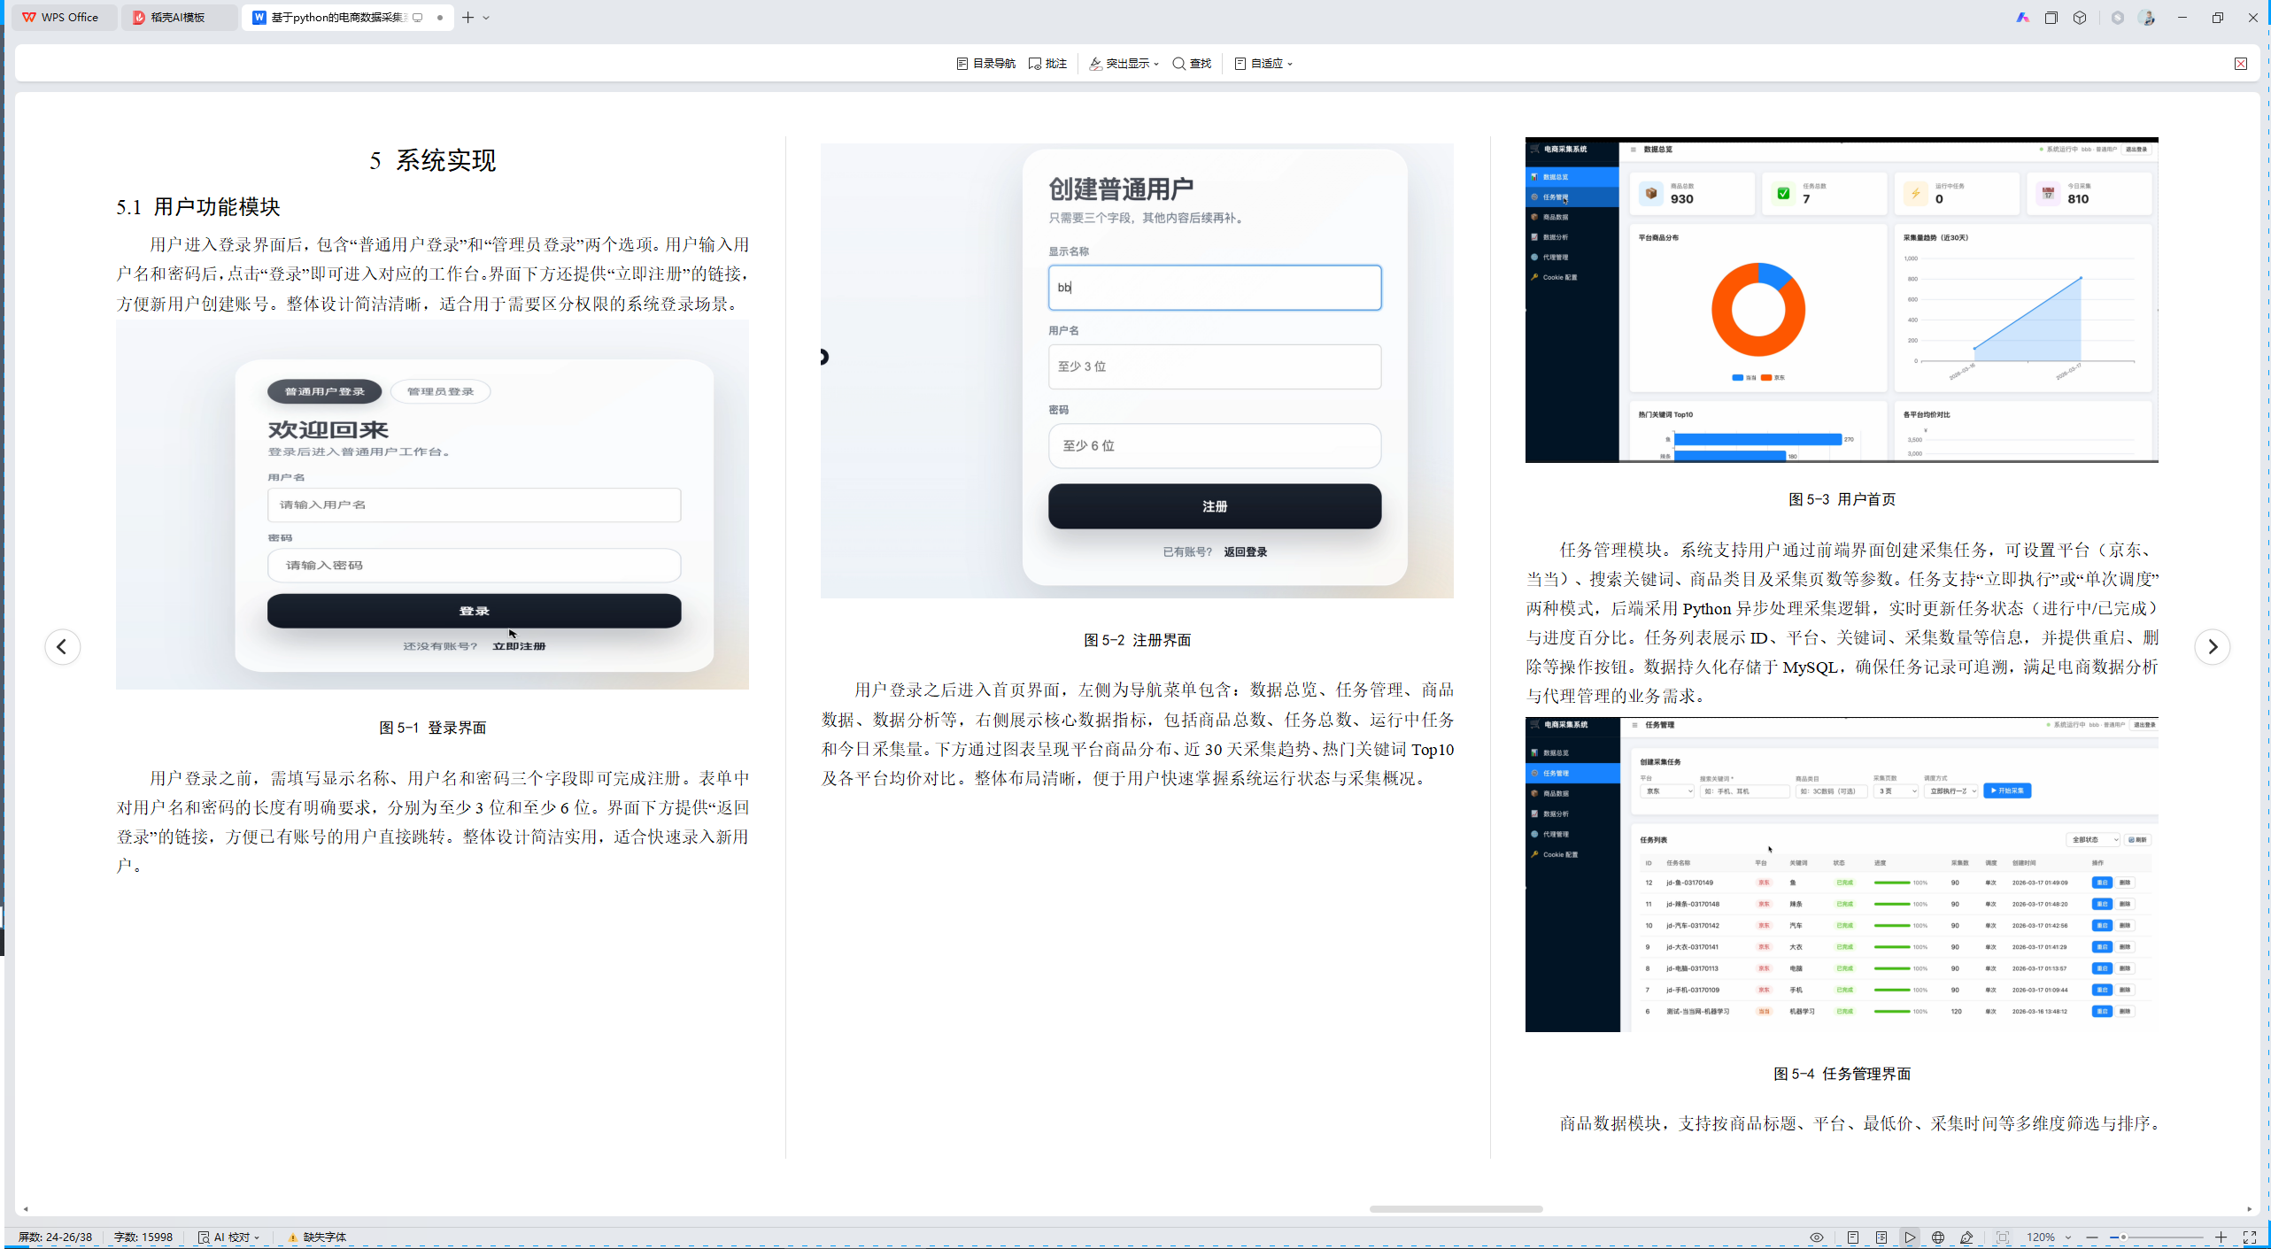Select the 基于python的电商数据采集 document tab

pos(347,17)
